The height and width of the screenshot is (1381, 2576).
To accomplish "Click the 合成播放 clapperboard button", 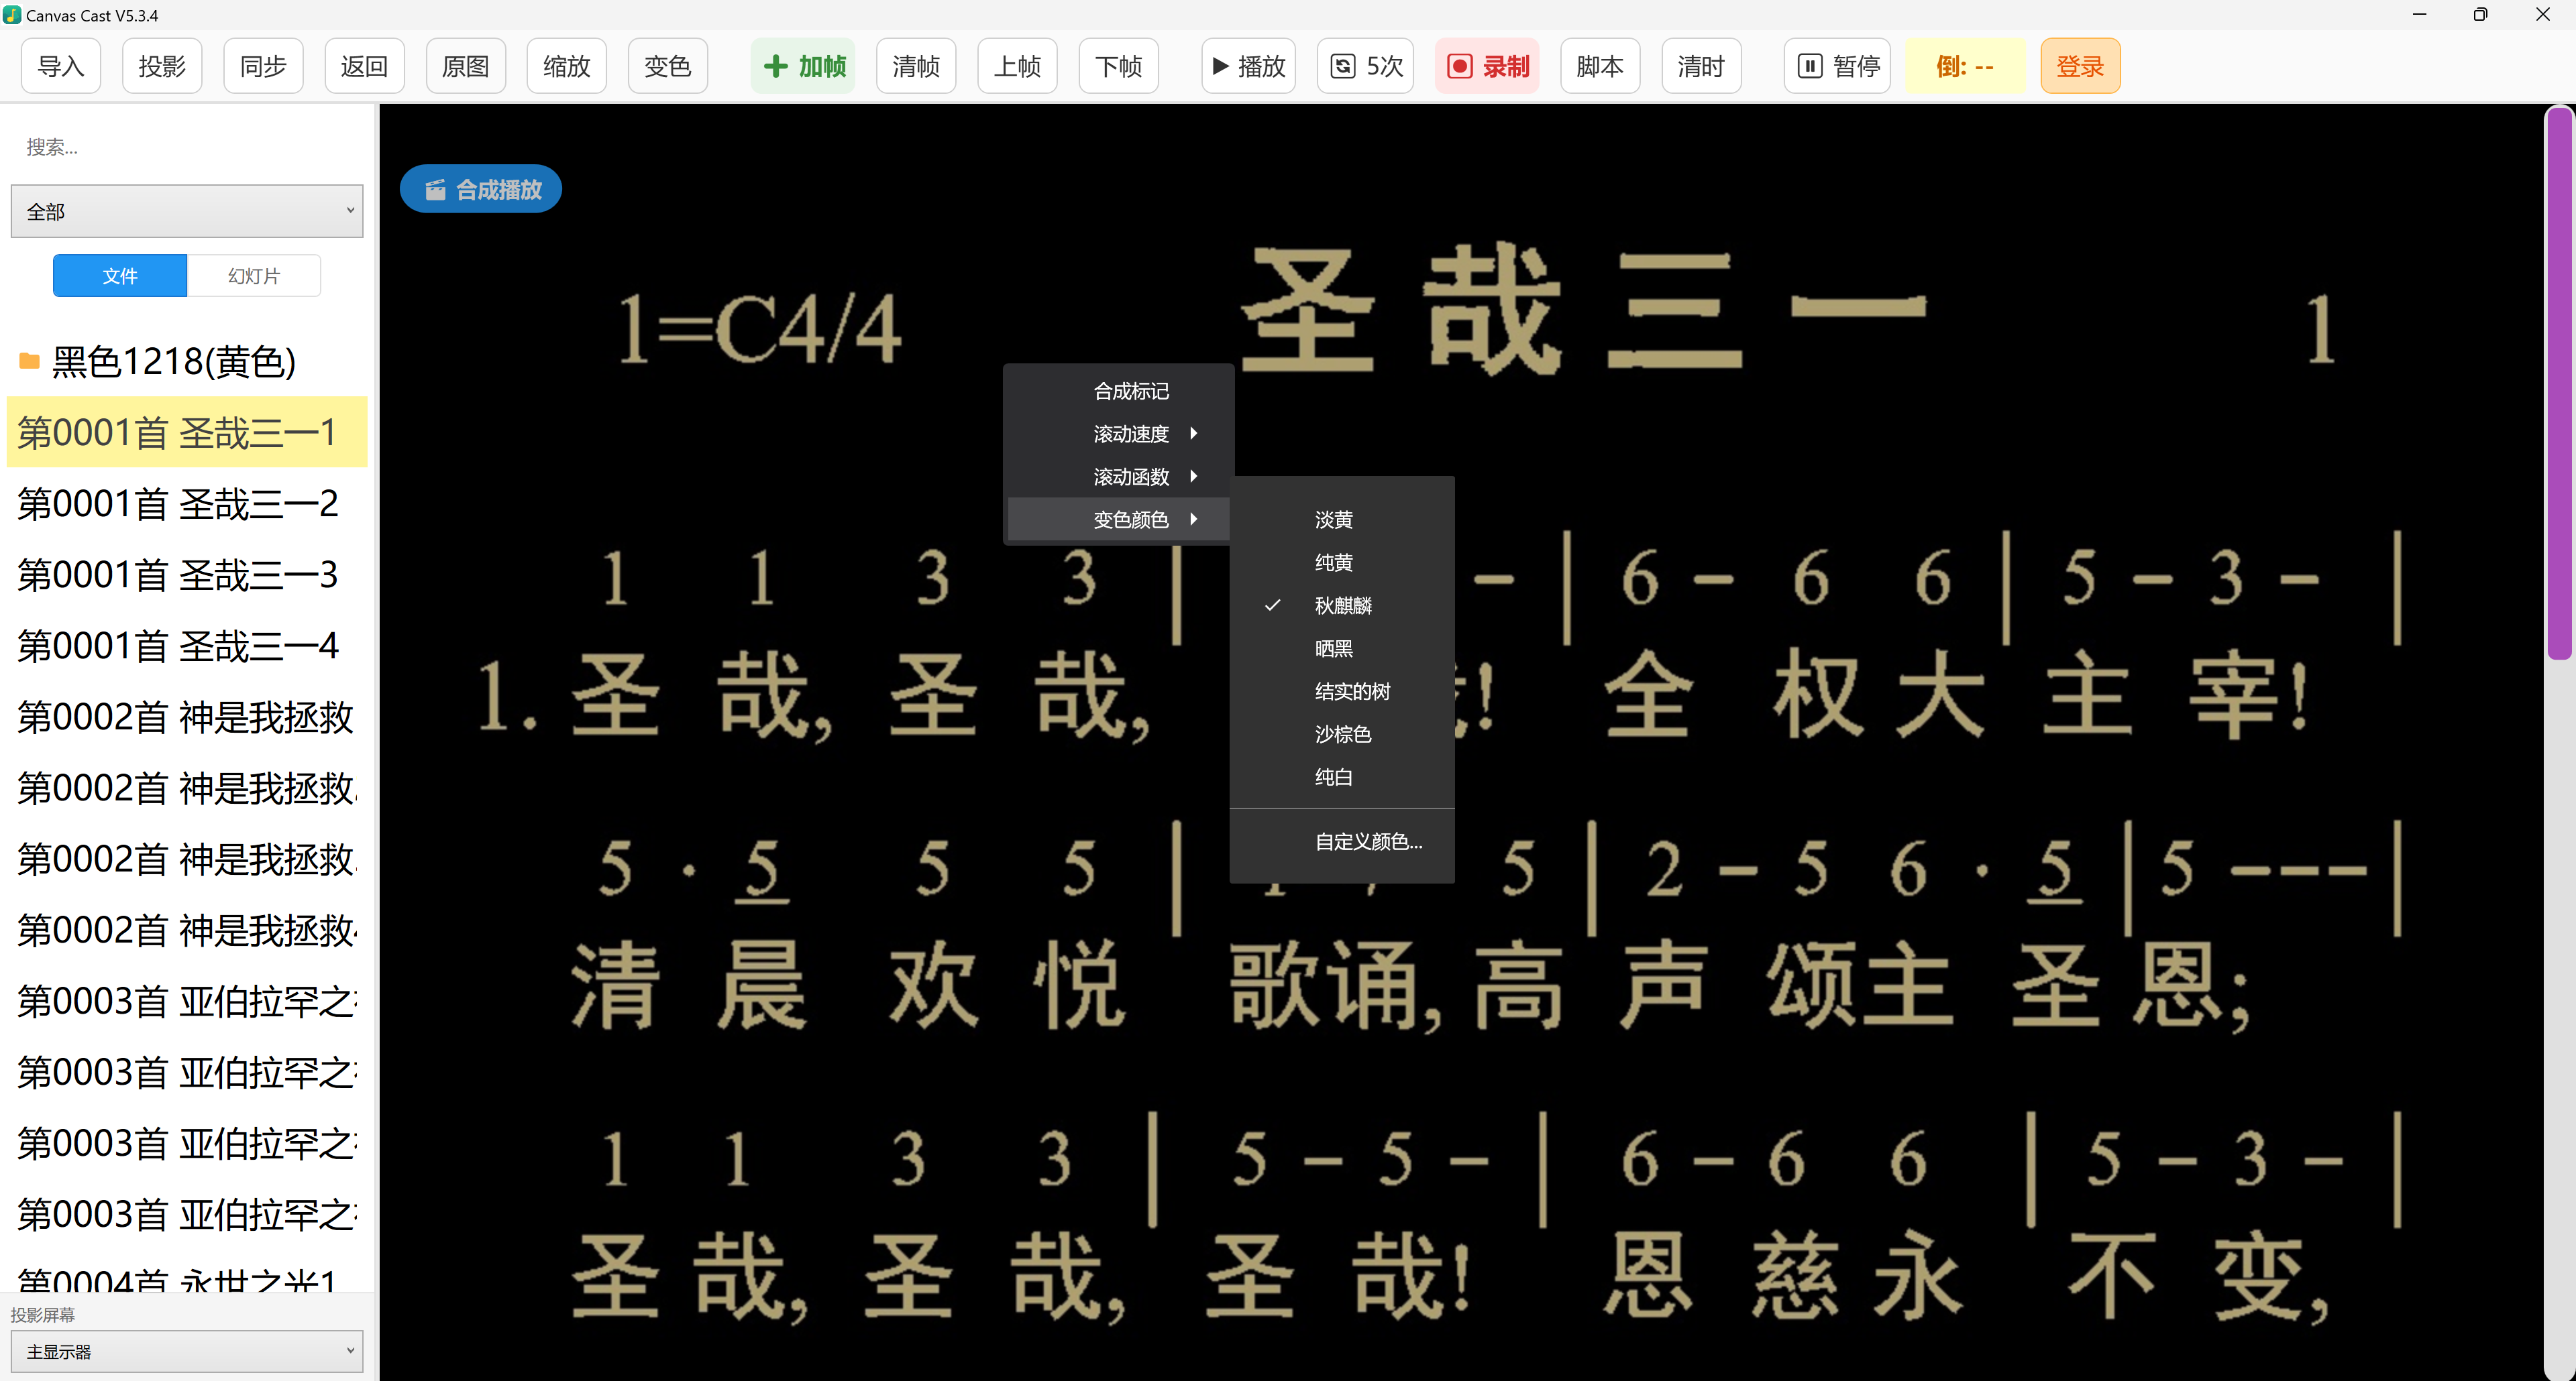I will coord(480,188).
